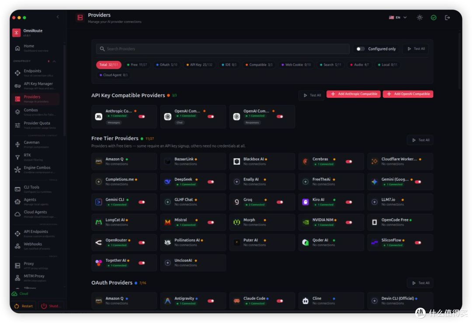Screen dimensions: 472x323
Task: Filter by Cloud Agent providers
Action: [x=114, y=75]
